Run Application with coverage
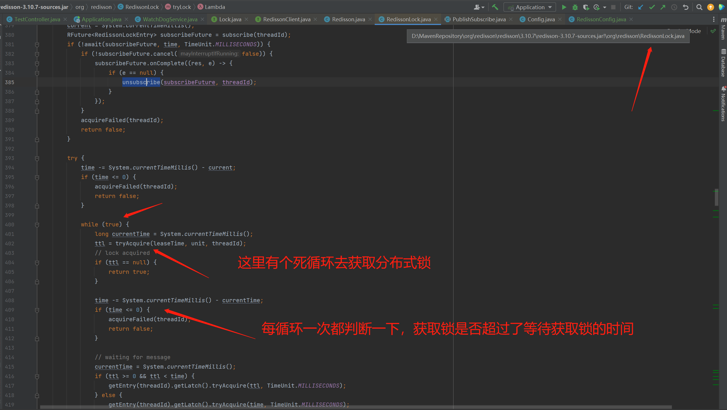This screenshot has width=727, height=410. click(586, 7)
